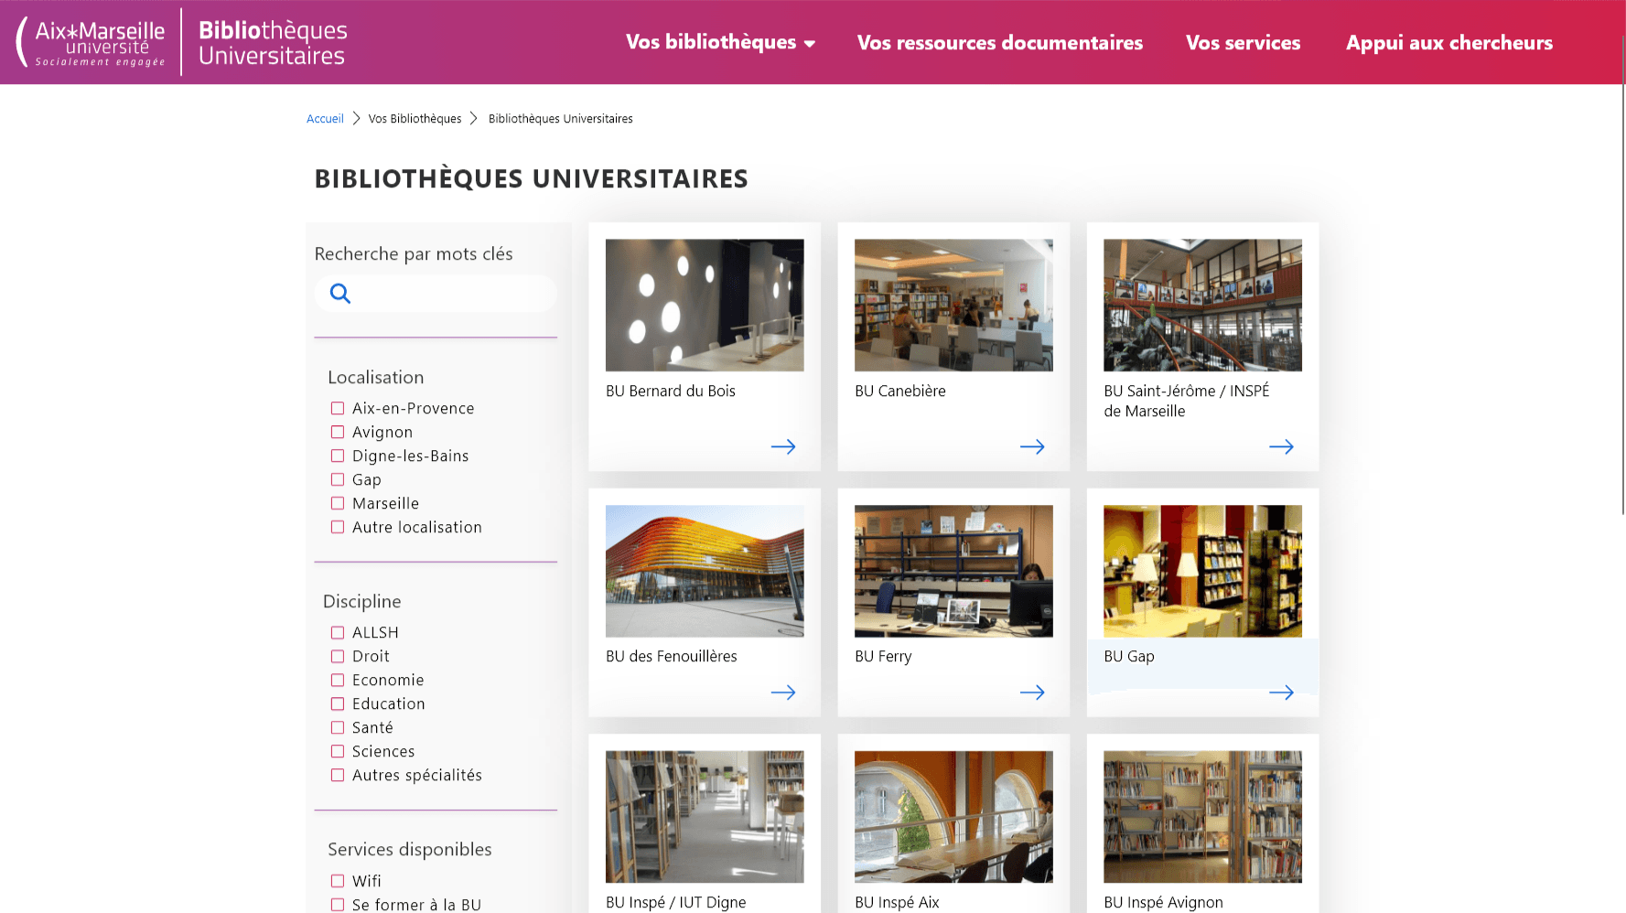The height and width of the screenshot is (913, 1626).
Task: Open the BU Inspé Avignon bookshelf image
Action: (1202, 817)
